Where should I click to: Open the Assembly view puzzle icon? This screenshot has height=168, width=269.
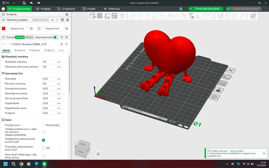pyautogui.click(x=253, y=16)
